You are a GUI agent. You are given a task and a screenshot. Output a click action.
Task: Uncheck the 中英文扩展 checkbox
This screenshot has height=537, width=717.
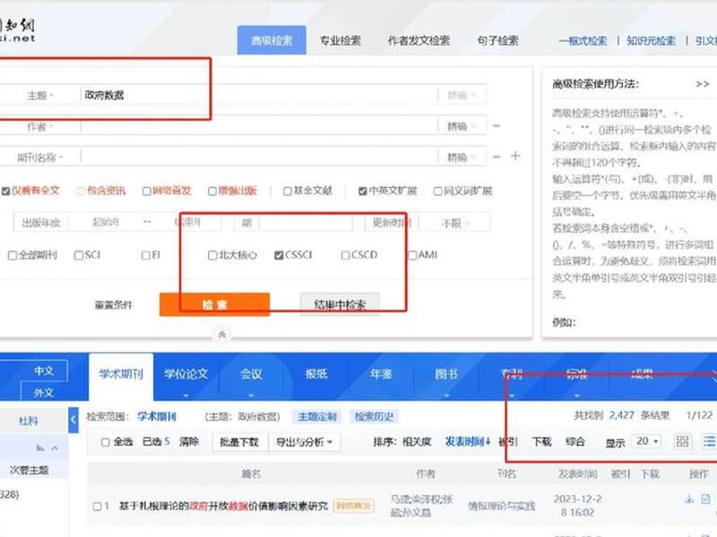pos(363,191)
